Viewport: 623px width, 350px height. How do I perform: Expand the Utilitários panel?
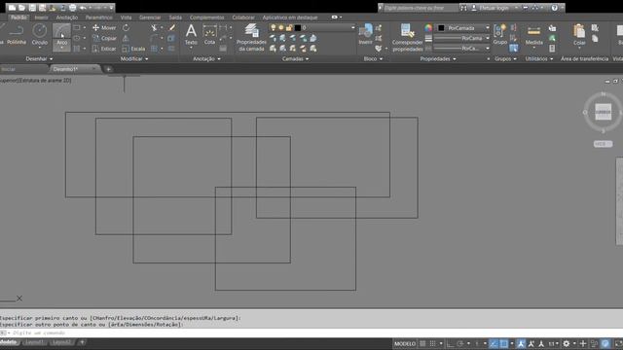[539, 58]
